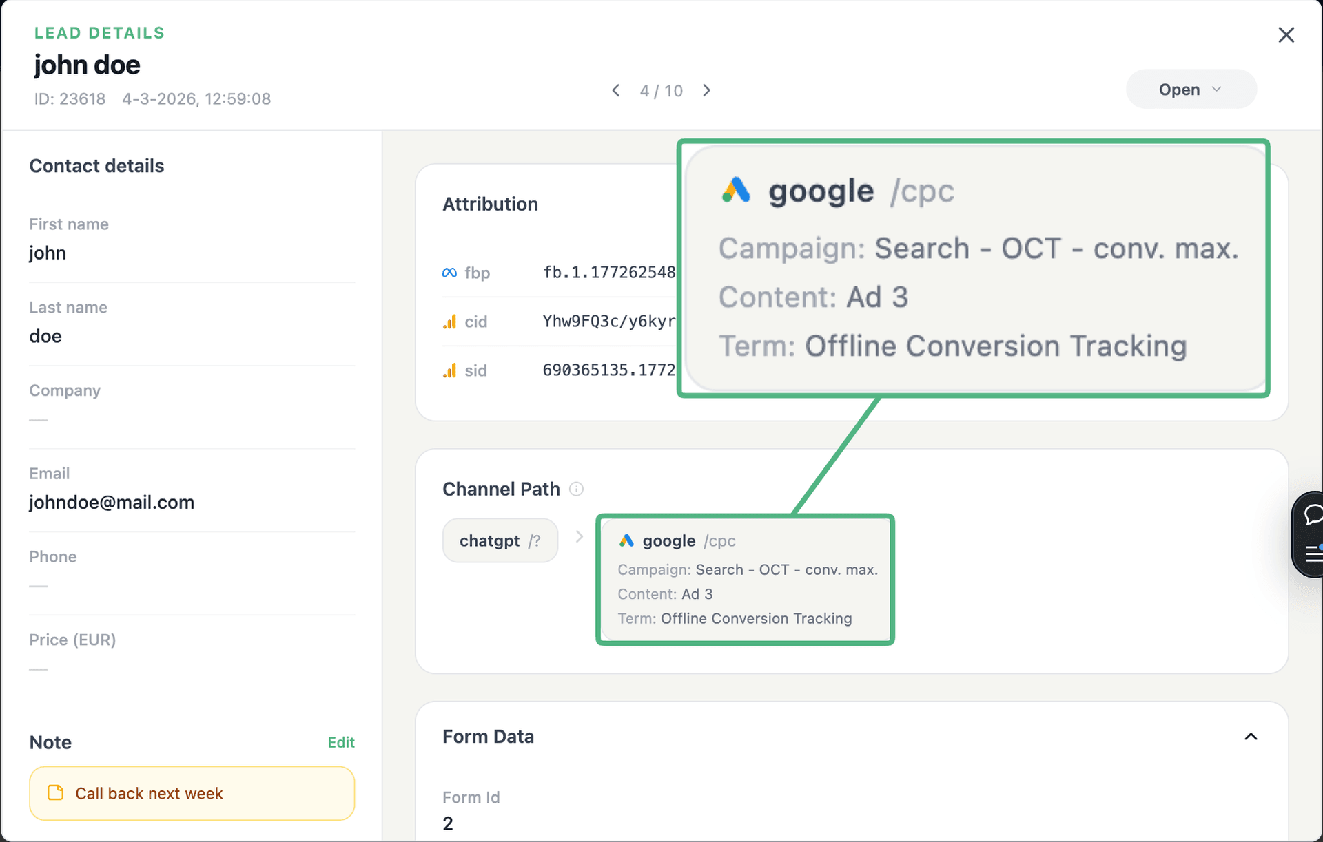Click lead ID 23618 text
This screenshot has width=1323, height=842.
(x=70, y=98)
